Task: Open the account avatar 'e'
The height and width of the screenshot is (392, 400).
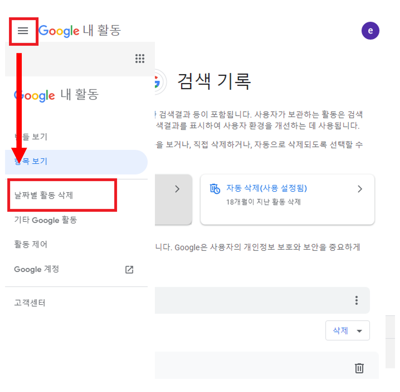Action: [370, 31]
